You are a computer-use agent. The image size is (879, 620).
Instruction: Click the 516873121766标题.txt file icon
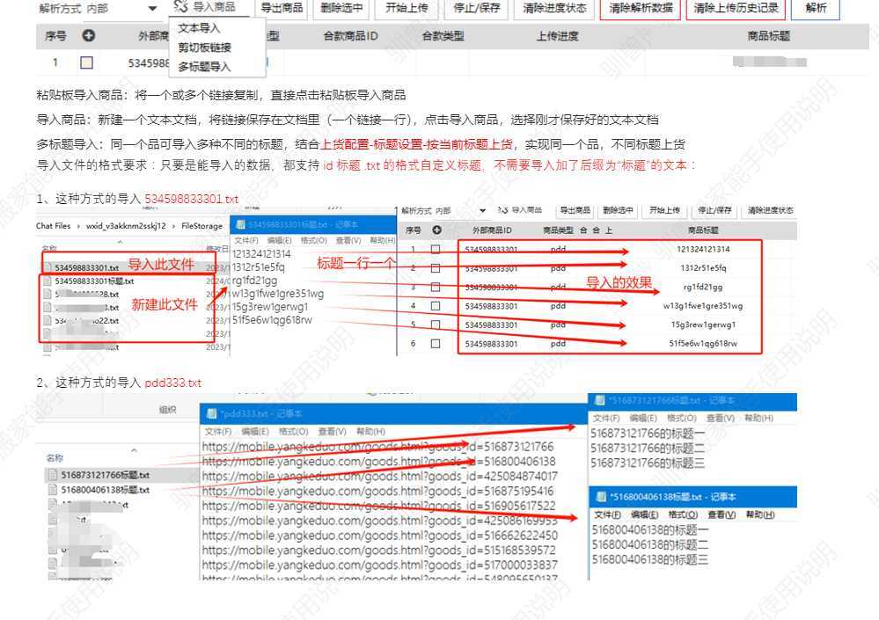pyautogui.click(x=53, y=475)
